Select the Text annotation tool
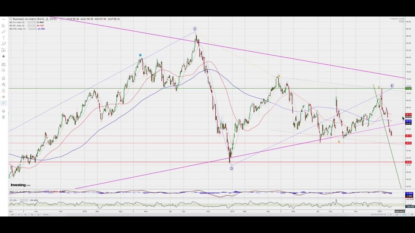Image resolution: width=415 pixels, height=233 pixels. pyautogui.click(x=4, y=38)
